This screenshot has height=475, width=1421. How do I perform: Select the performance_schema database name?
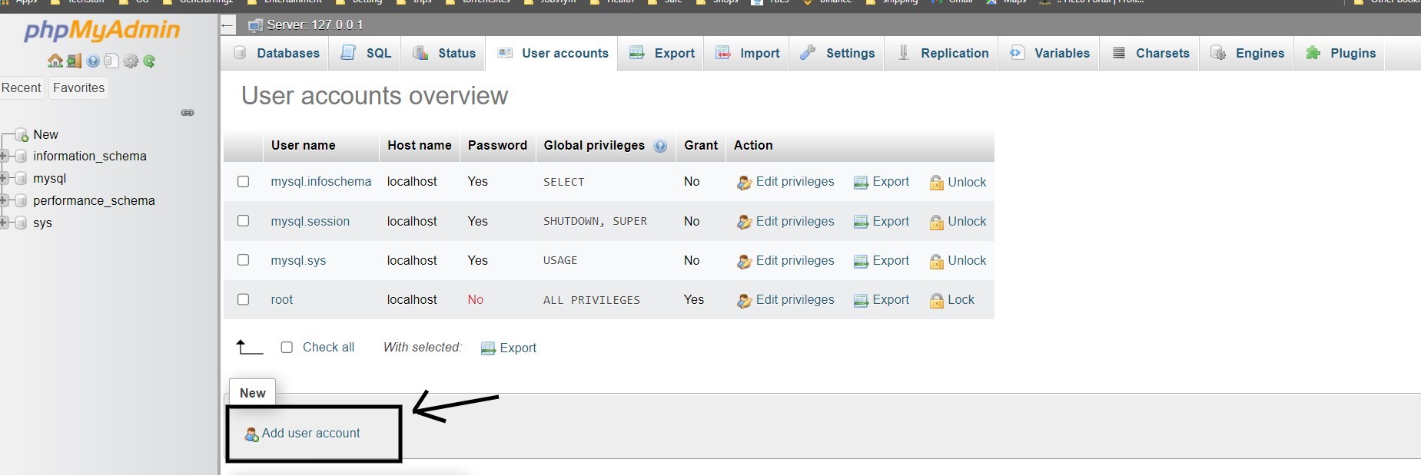point(94,201)
